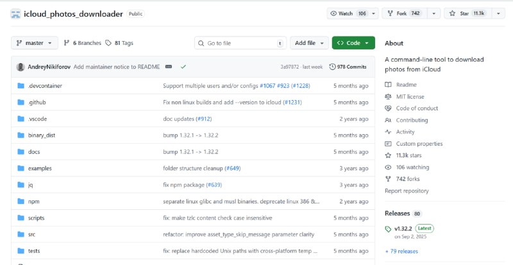The height and width of the screenshot is (265, 513).
Task: Open the AndreyNikiforov author link
Action: coord(49,67)
